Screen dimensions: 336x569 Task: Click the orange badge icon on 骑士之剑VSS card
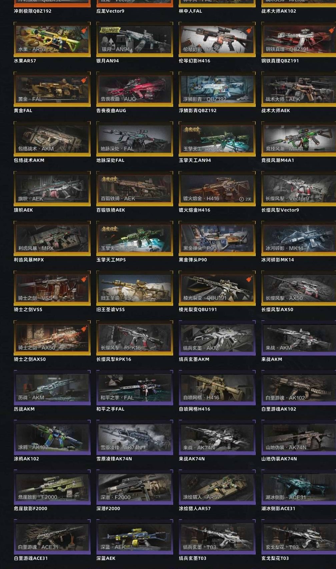[85, 279]
